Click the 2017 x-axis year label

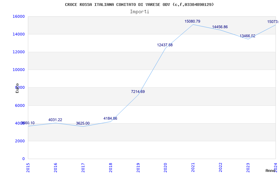[x=83, y=168]
